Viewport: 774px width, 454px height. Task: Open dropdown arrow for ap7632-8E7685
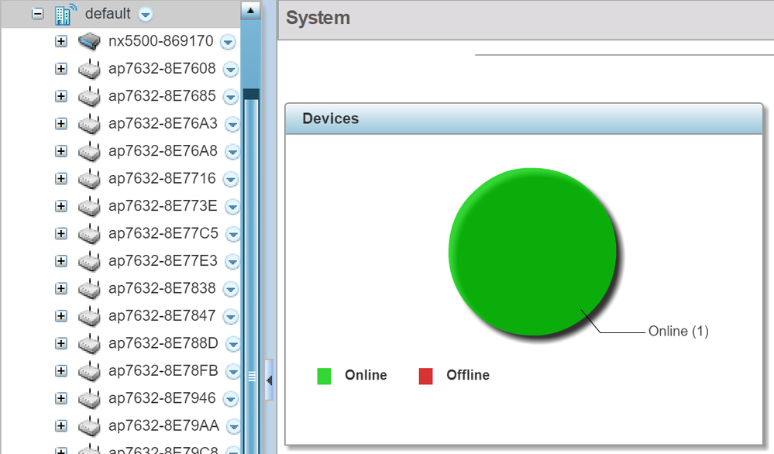(230, 97)
